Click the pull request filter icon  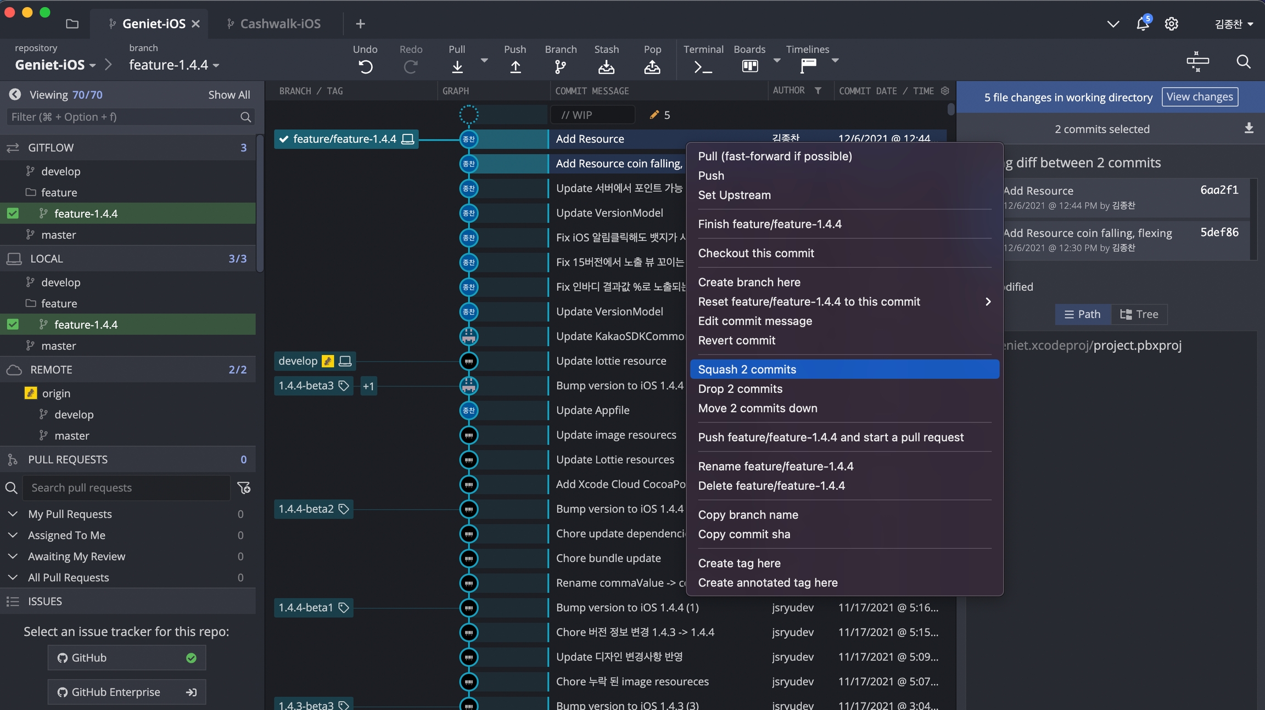pos(244,488)
